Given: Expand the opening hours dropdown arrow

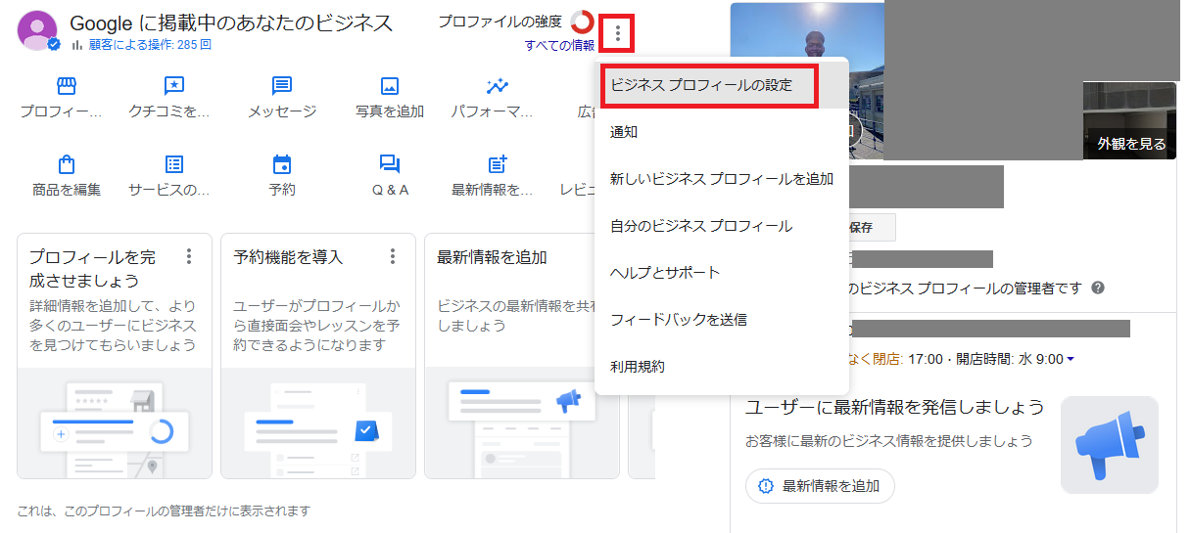Looking at the screenshot, I should (x=1071, y=359).
